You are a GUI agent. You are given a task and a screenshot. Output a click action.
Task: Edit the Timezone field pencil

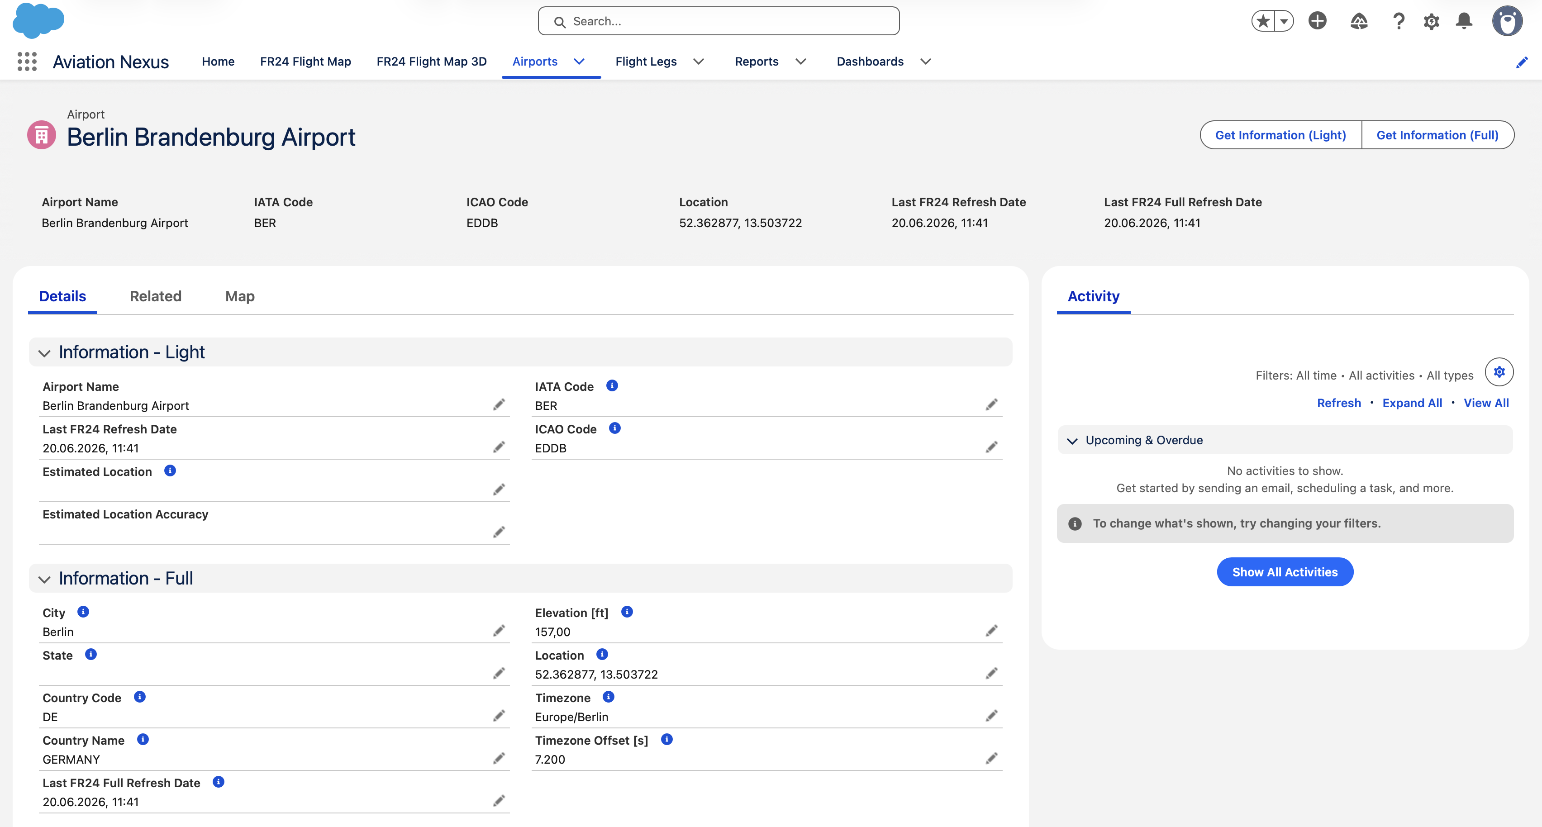pos(991,716)
